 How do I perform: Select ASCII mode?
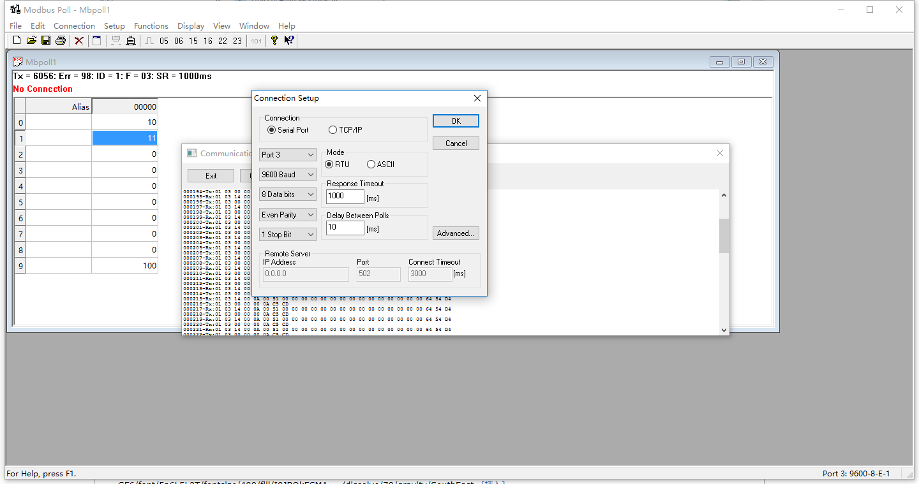381,165
